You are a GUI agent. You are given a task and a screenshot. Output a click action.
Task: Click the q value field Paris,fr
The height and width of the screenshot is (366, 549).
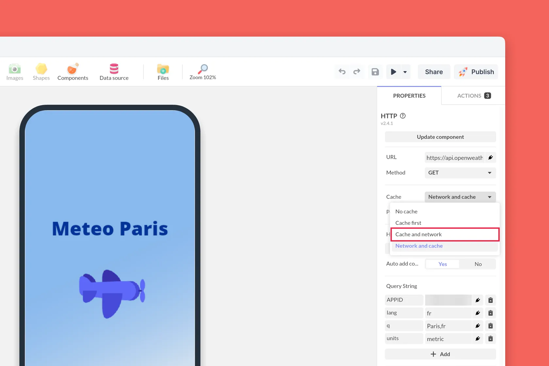coord(448,326)
